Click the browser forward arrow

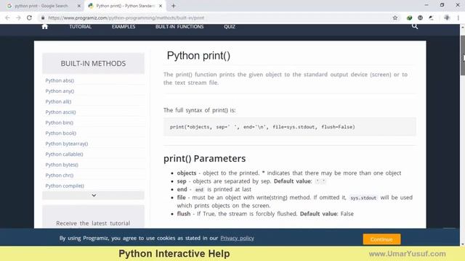click(18, 17)
